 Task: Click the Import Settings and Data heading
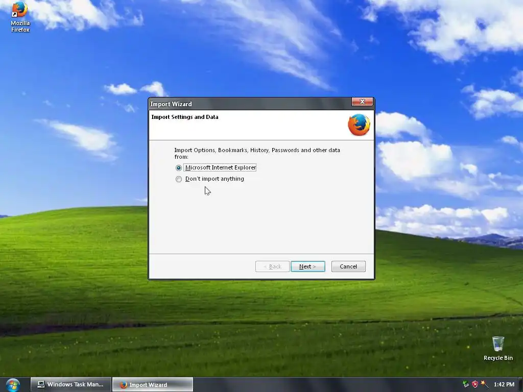[x=185, y=117]
